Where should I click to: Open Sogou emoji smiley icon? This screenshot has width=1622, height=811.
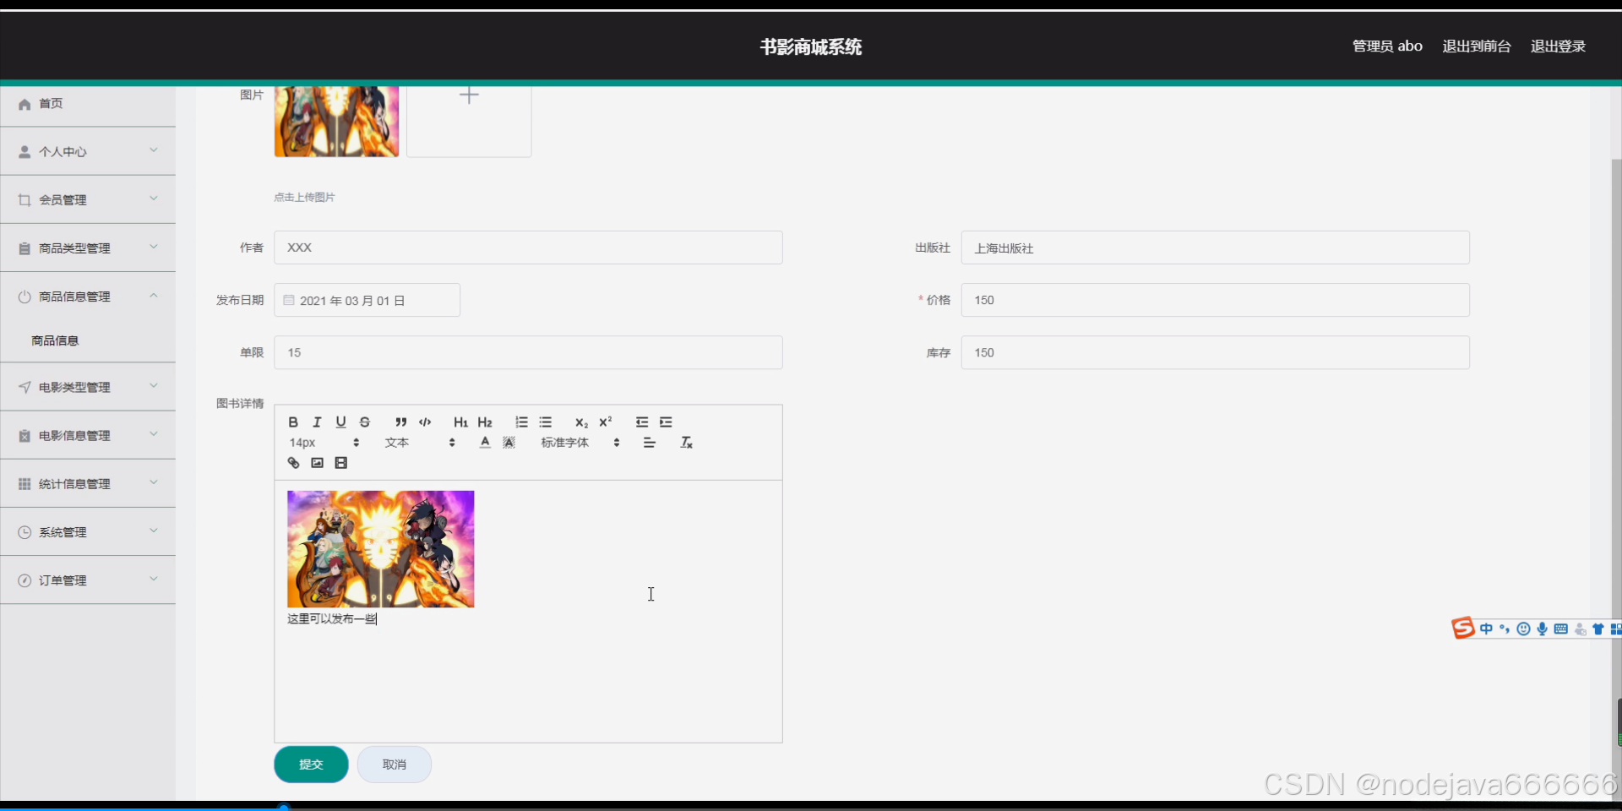click(1523, 629)
